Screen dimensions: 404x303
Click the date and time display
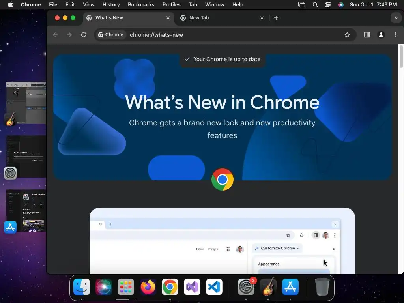(x=373, y=5)
